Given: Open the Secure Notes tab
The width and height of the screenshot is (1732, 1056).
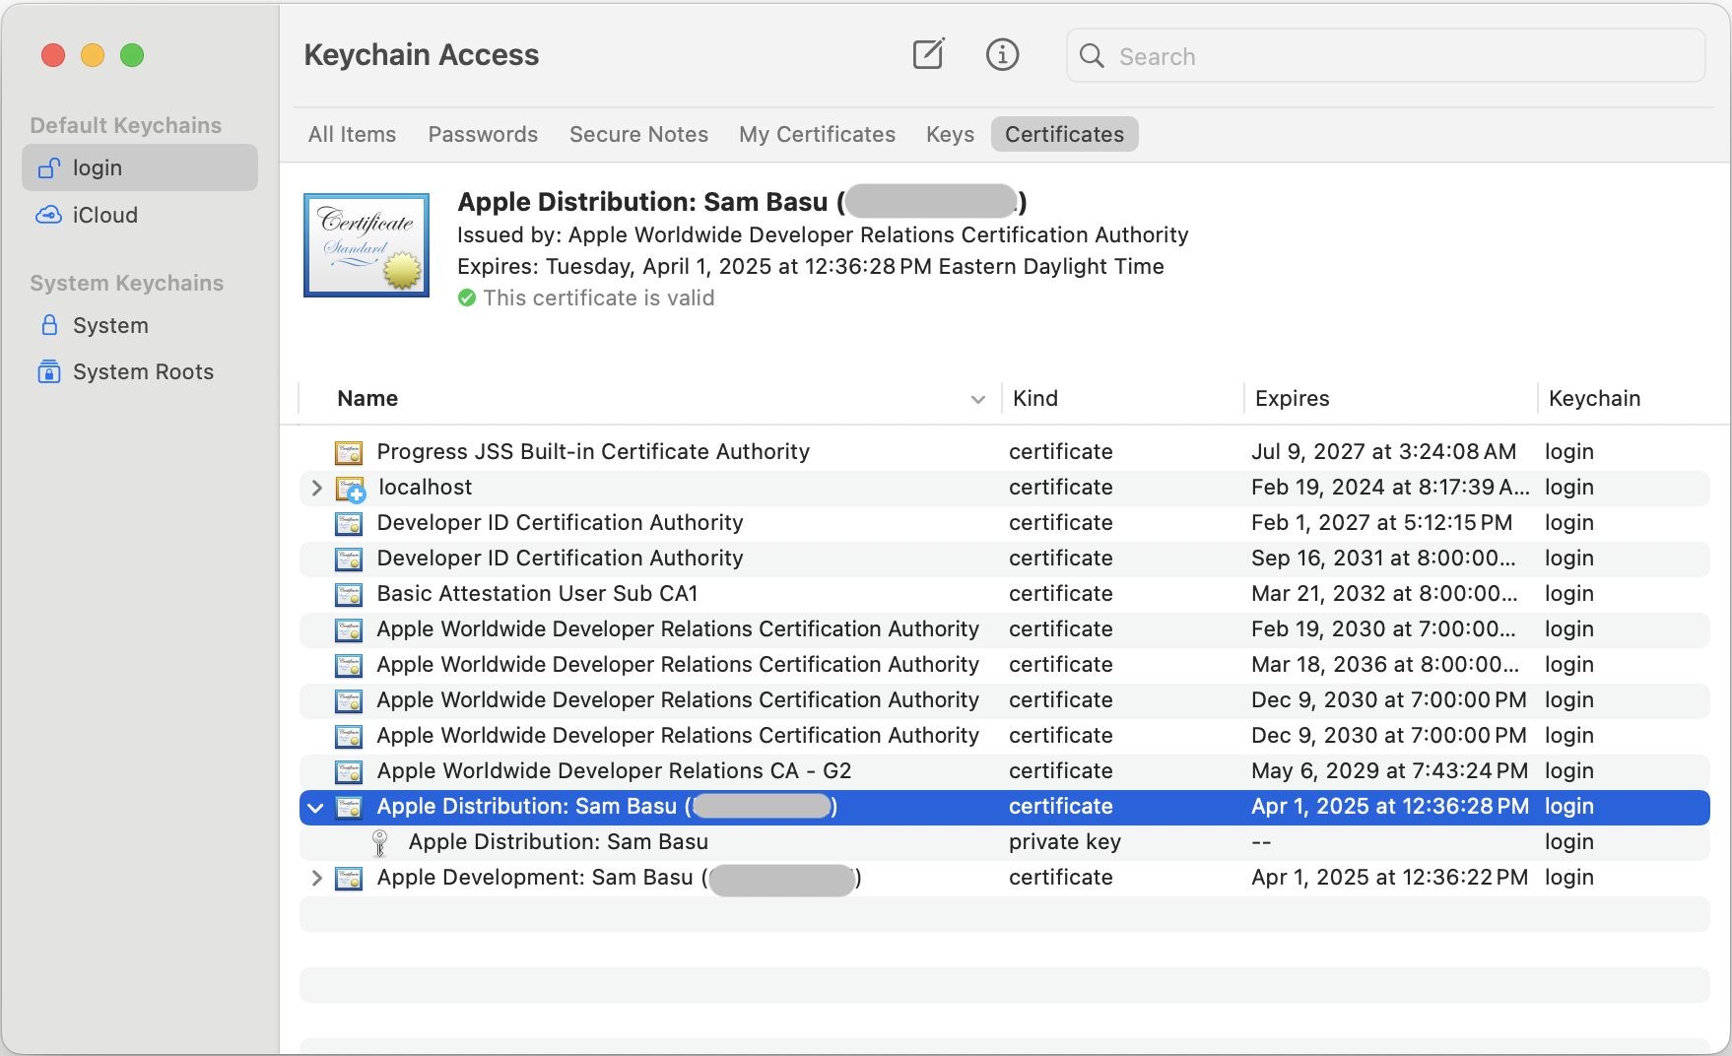Looking at the screenshot, I should tap(638, 134).
